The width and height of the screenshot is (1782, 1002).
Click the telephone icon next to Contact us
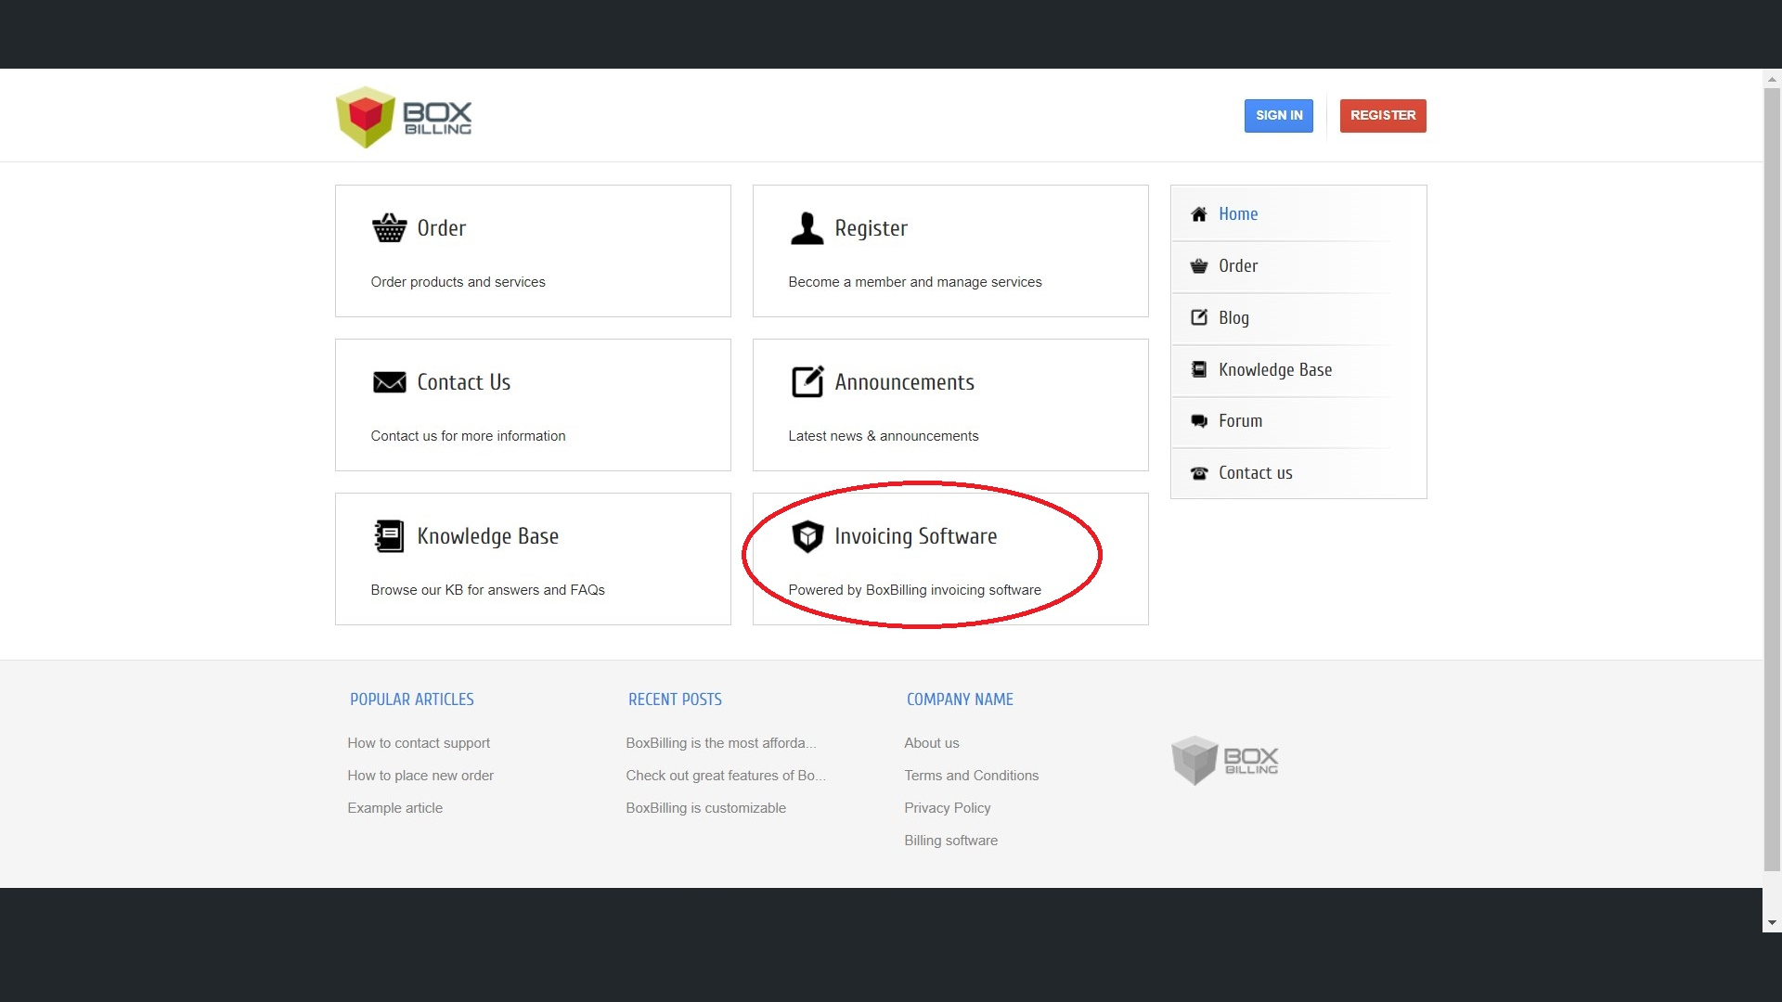(x=1198, y=473)
